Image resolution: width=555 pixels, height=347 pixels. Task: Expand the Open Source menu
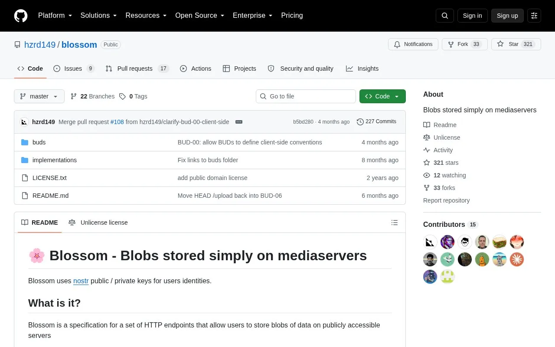(x=199, y=16)
